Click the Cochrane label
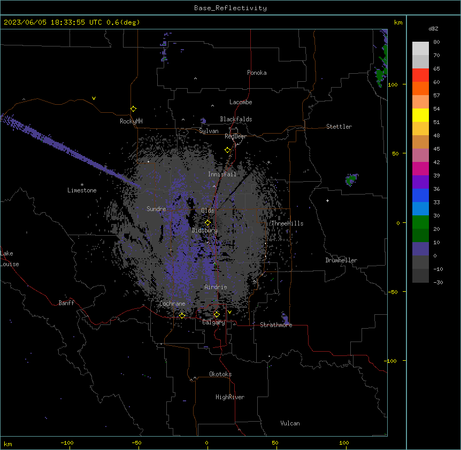Screen dimensions: 461x450 pyautogui.click(x=172, y=304)
